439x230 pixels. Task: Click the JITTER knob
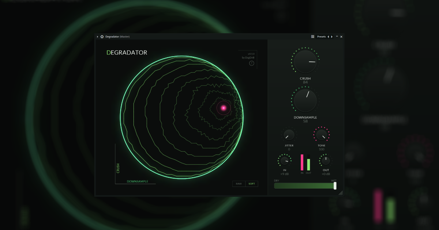coord(289,135)
